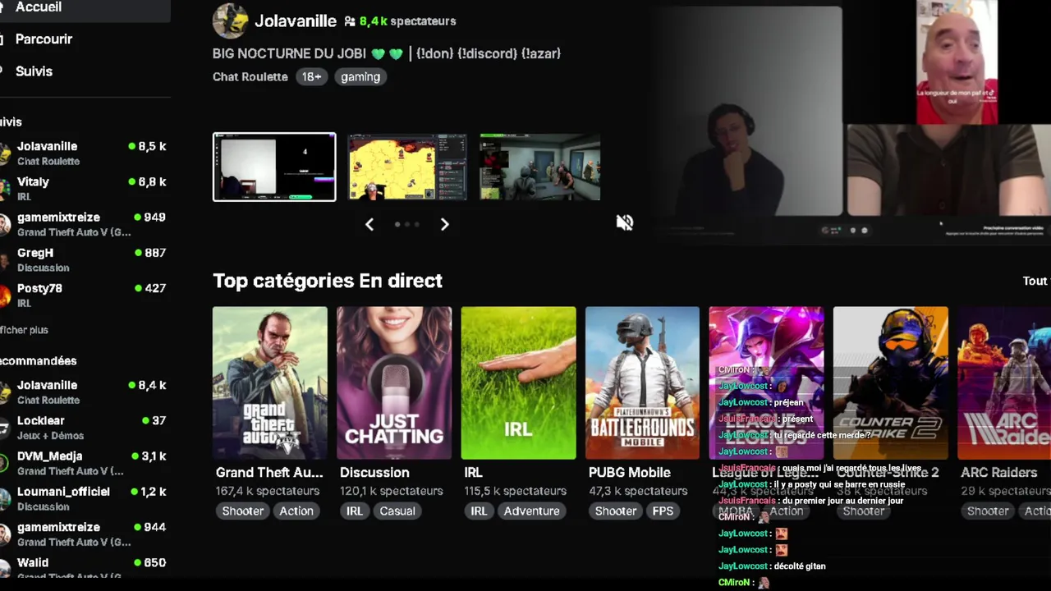Image resolution: width=1051 pixels, height=591 pixels.
Task: Open Jolavanille in followed channels list
Action: pyautogui.click(x=84, y=153)
